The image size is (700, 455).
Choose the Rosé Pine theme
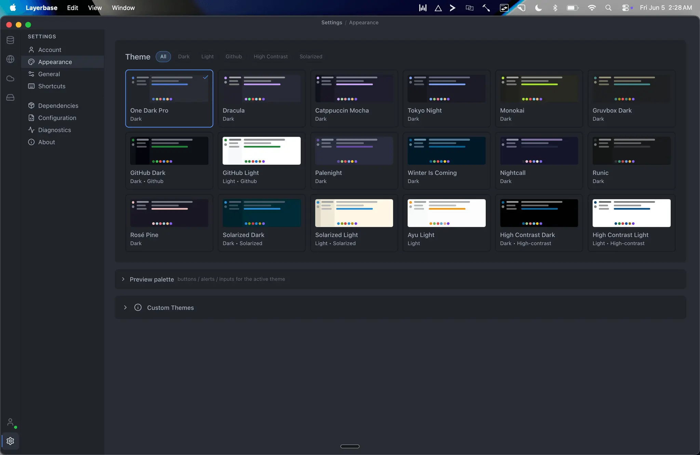(x=169, y=223)
